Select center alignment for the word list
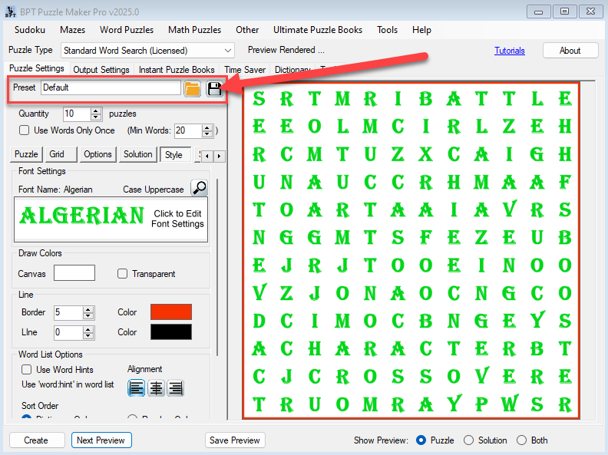 coord(157,388)
